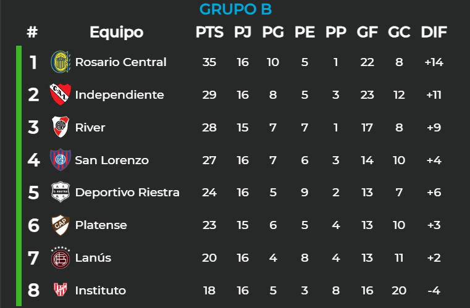This screenshot has height=308, width=470.
Task: Click the Lanús round crest
Action: (61, 257)
